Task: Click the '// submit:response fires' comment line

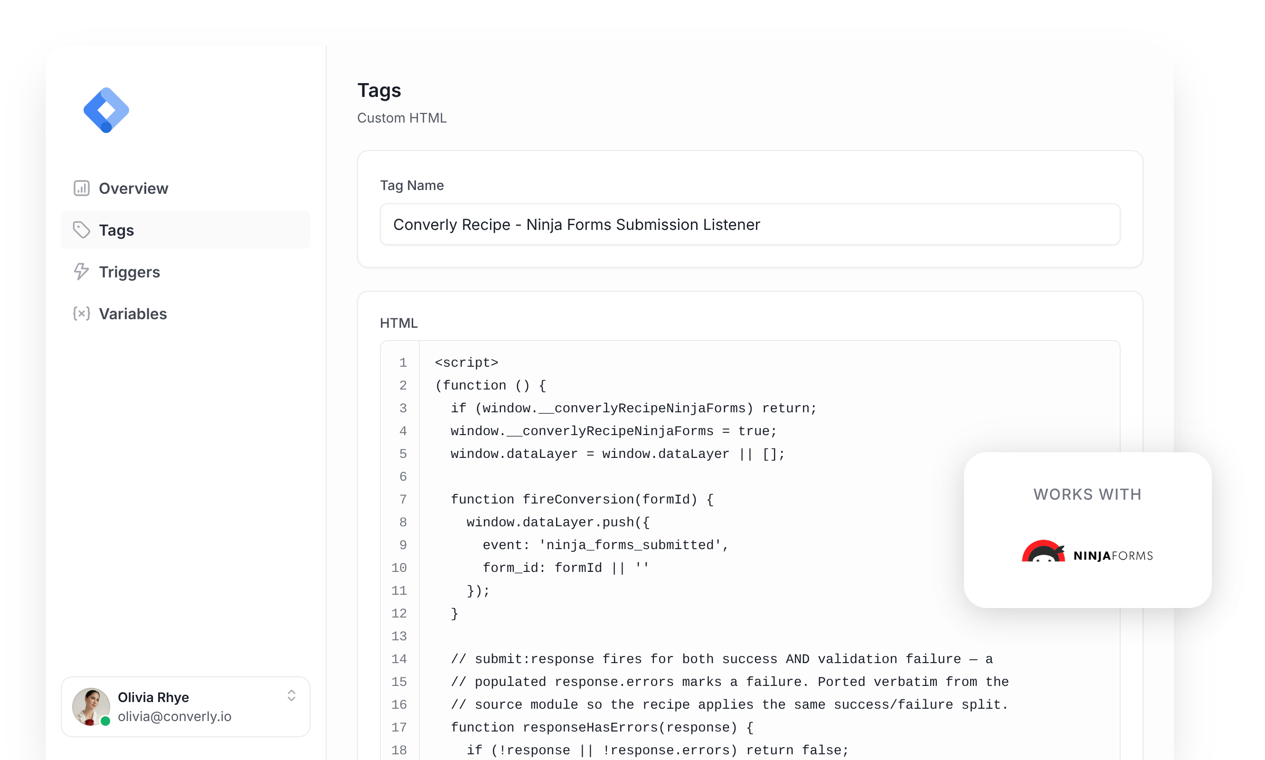Action: pyautogui.click(x=721, y=659)
